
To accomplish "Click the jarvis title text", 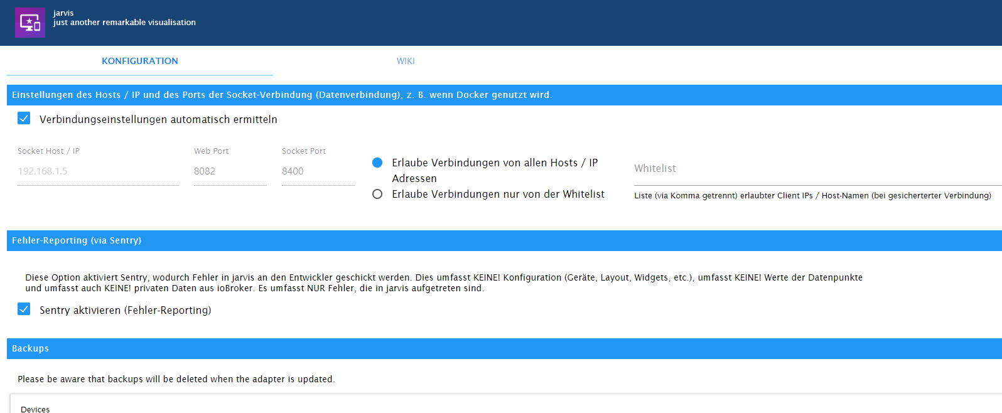I will point(63,13).
